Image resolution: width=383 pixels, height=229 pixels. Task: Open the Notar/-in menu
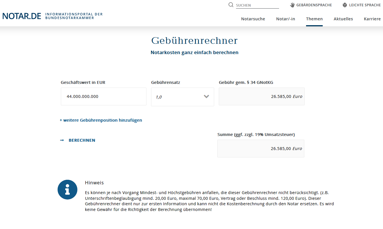pyautogui.click(x=286, y=19)
